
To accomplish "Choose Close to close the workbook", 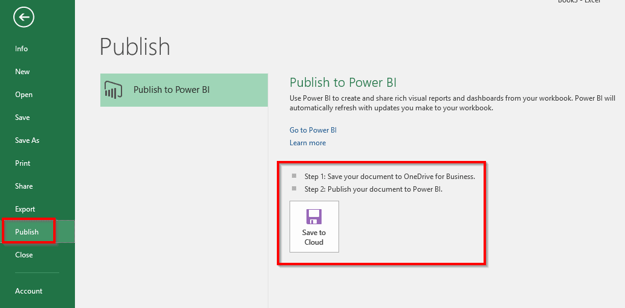I will 24,255.
